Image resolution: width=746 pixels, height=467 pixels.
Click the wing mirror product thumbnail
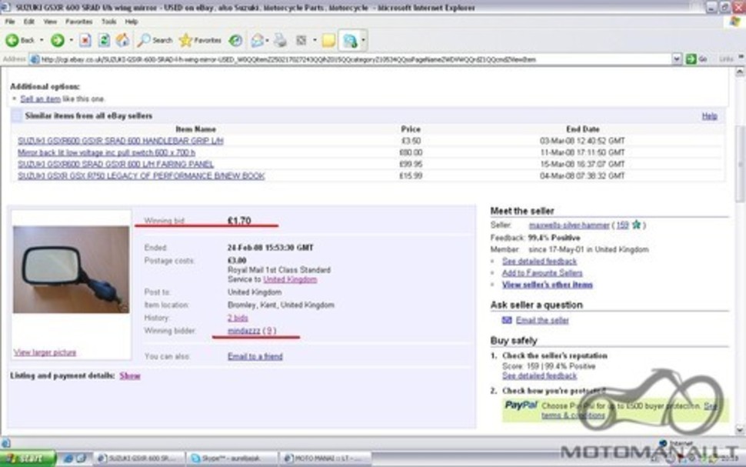pyautogui.click(x=71, y=269)
